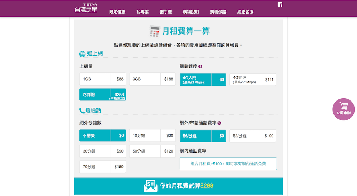Click the bill envelope icon near 月租費試算

point(150,186)
